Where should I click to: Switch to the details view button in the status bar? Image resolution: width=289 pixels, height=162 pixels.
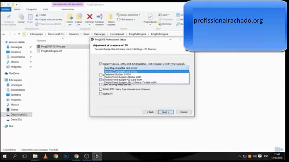click(x=277, y=150)
